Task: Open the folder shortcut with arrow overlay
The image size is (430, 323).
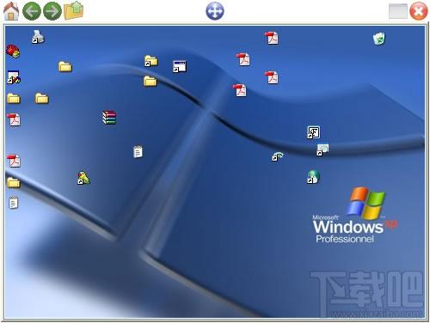Action: (x=150, y=61)
